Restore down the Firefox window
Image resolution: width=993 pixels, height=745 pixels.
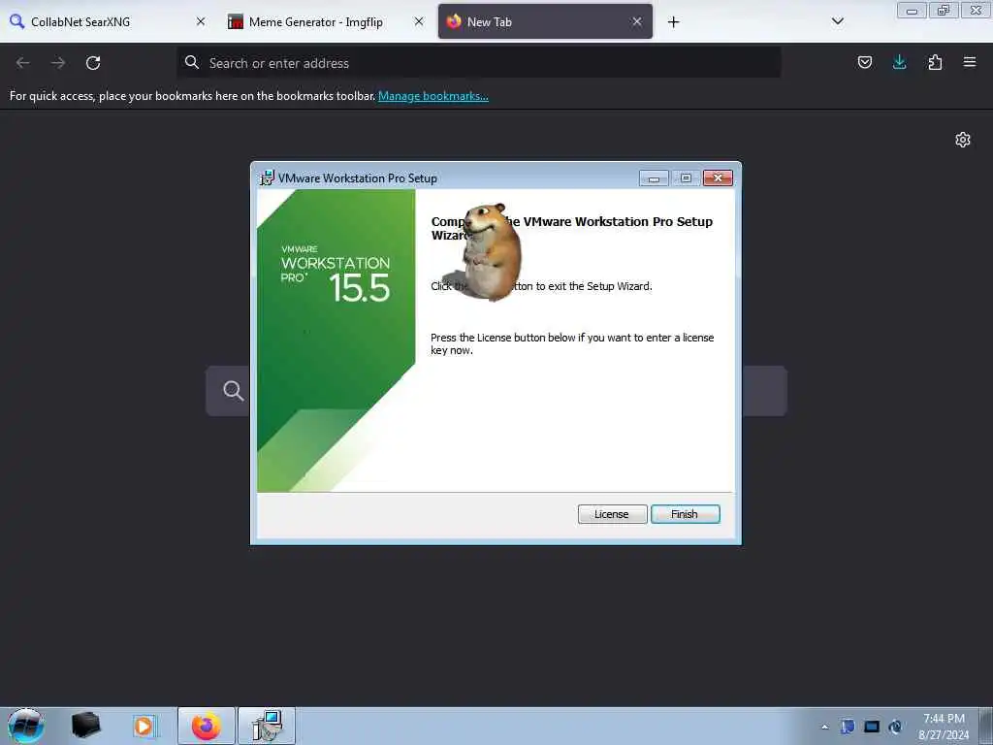click(x=944, y=11)
